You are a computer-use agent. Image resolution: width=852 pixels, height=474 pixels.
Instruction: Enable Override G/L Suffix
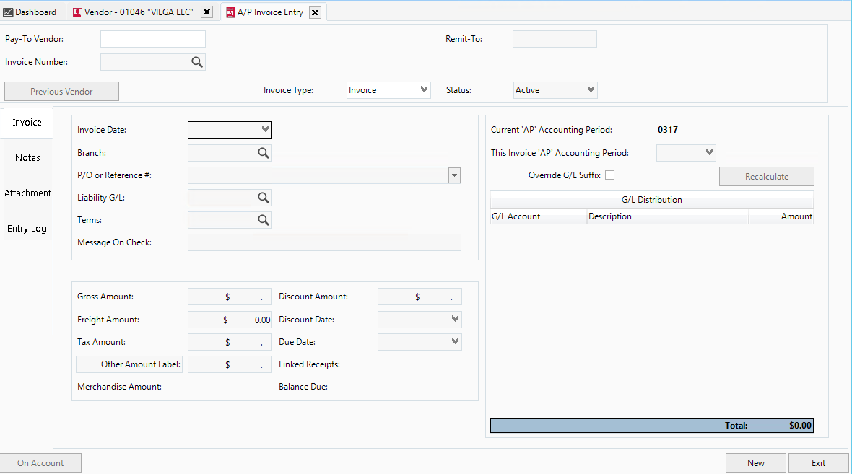(x=609, y=175)
